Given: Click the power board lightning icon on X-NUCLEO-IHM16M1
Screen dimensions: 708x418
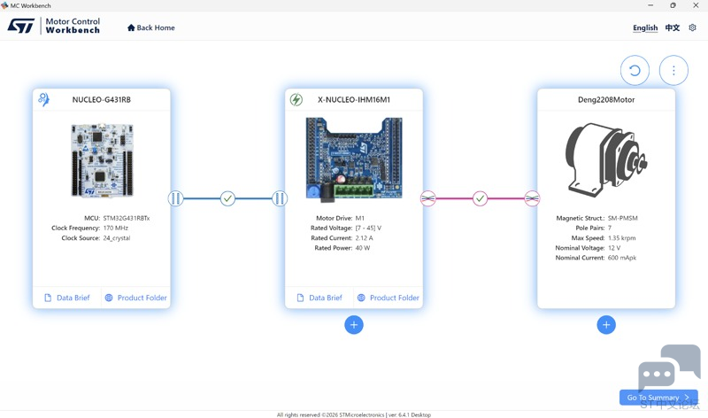Looking at the screenshot, I should pyautogui.click(x=296, y=99).
